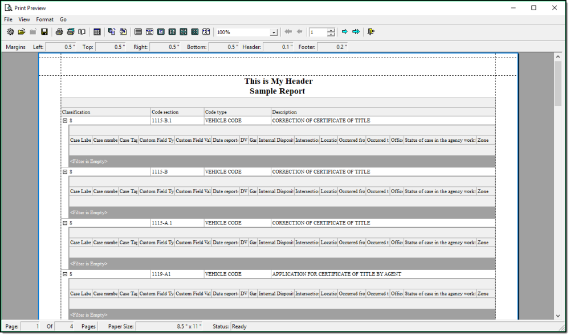Open the zoom percentage dropdown
570x336 pixels.
coord(274,33)
